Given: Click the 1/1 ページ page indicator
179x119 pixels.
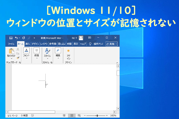Looking at the screenshot, I should click(x=13, y=116).
